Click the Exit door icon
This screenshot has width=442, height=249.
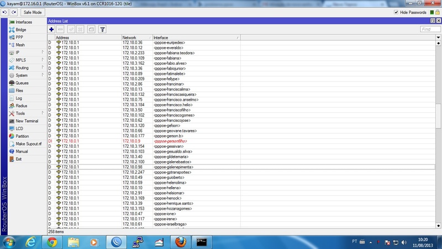point(12,159)
